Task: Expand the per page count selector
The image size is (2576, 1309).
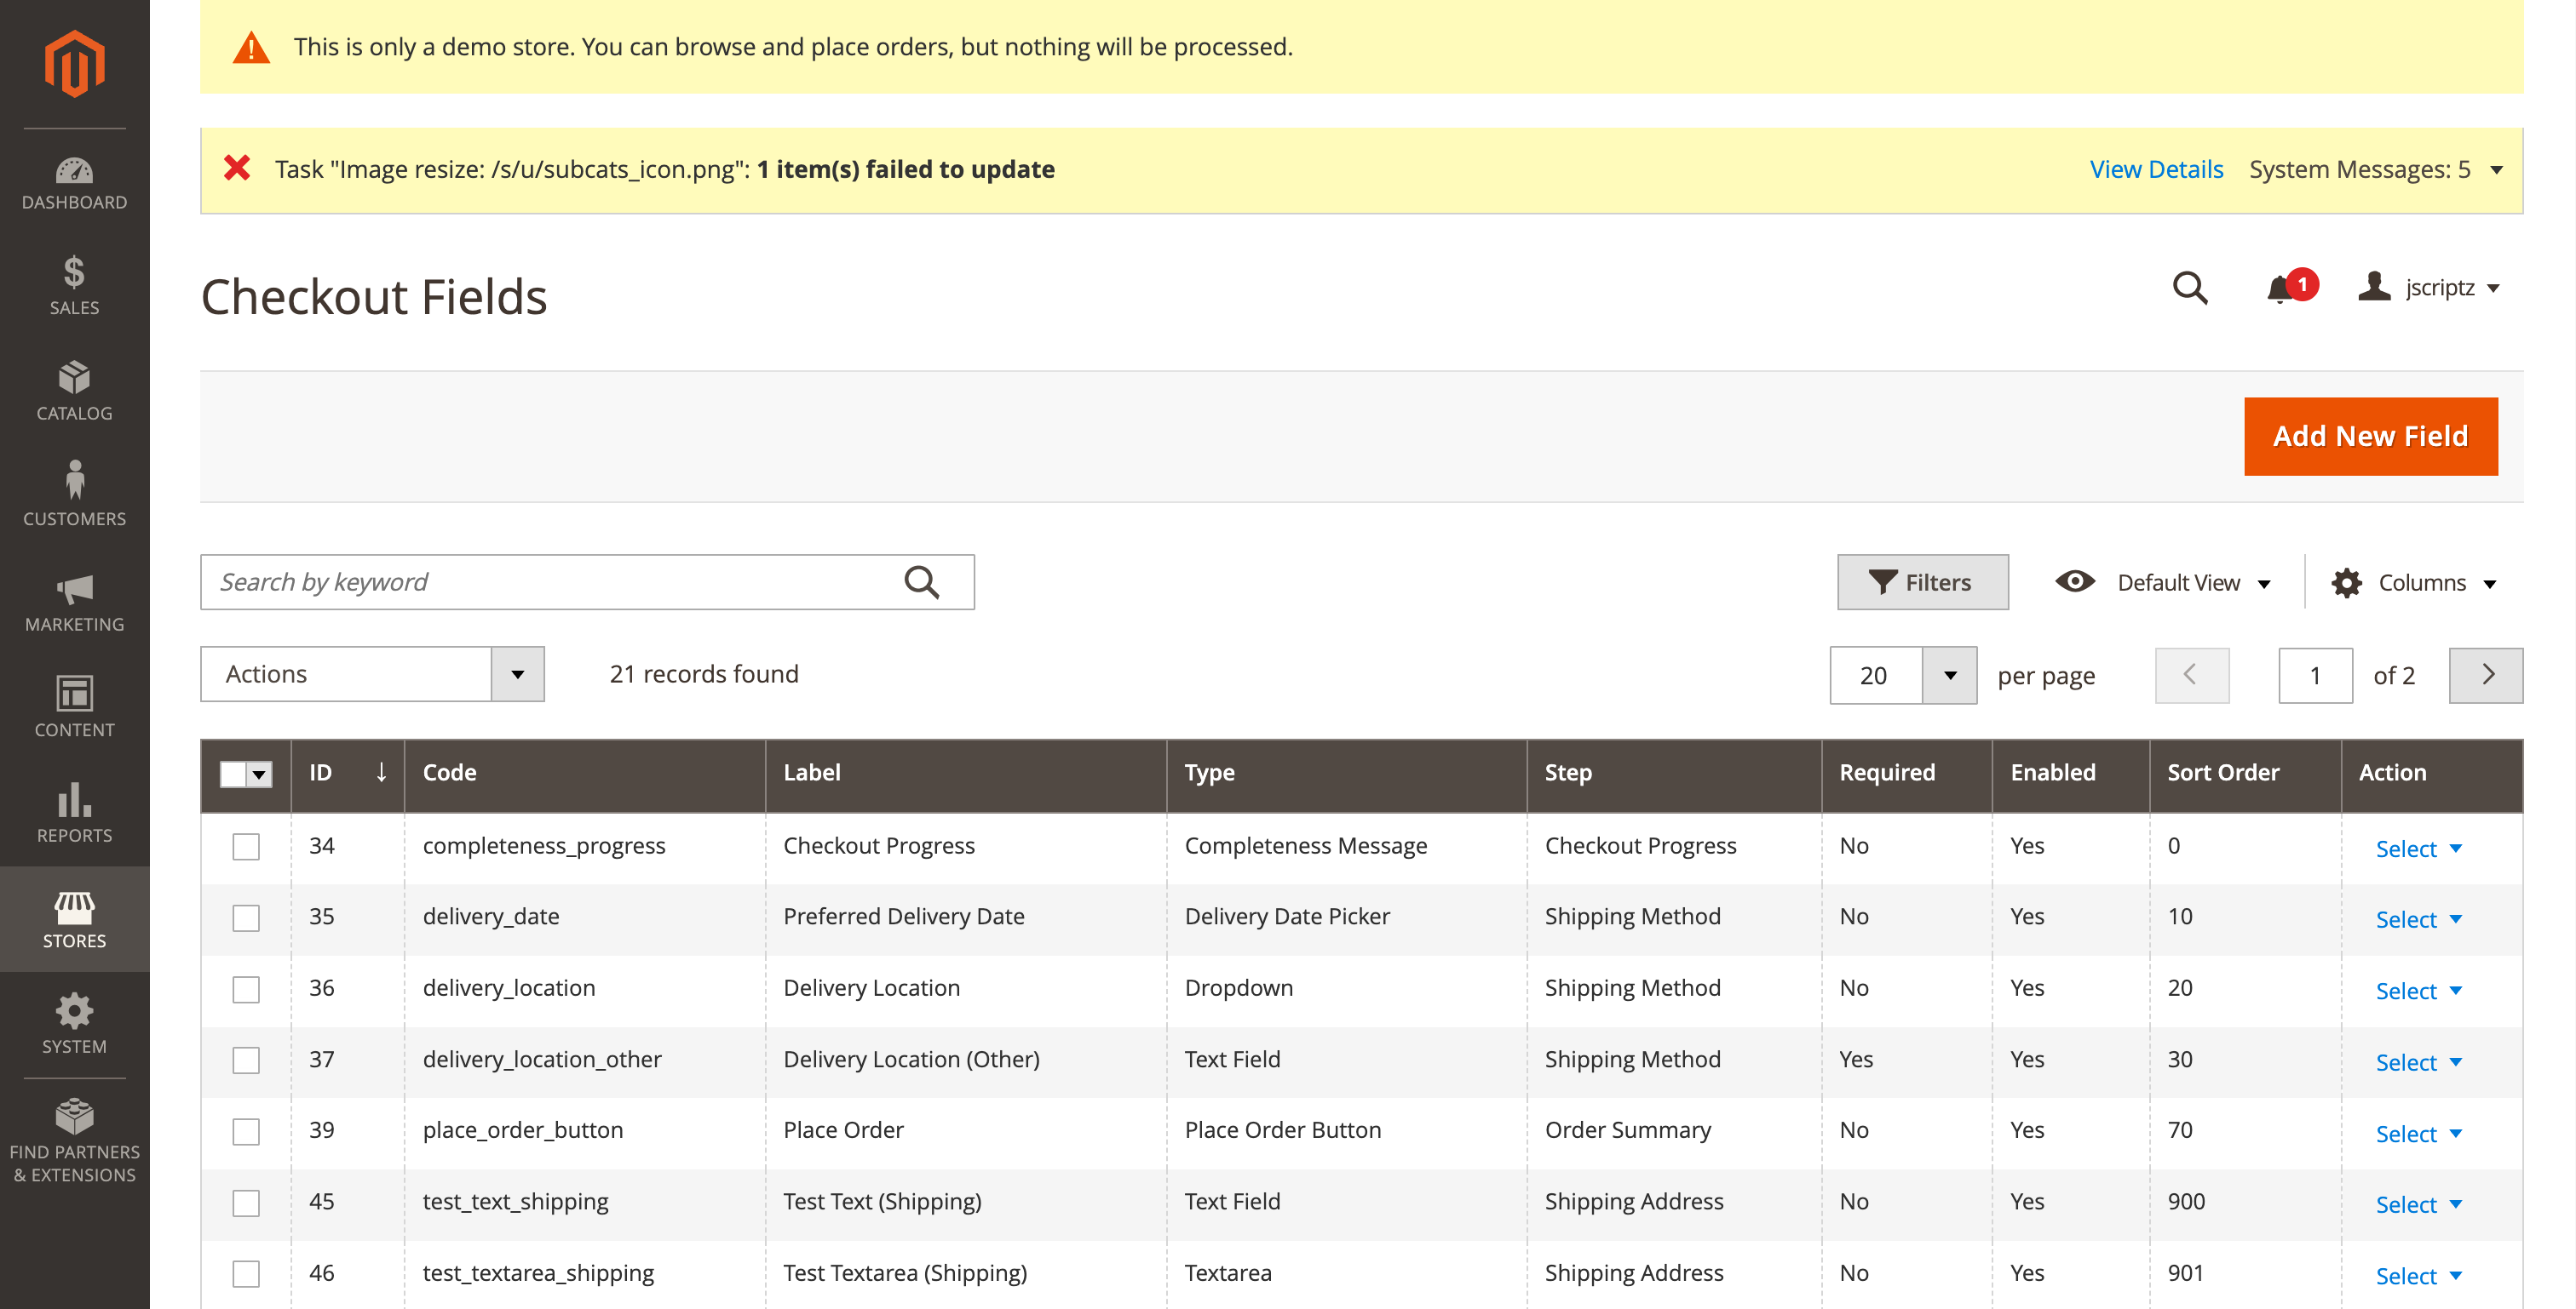Action: pos(1949,676)
